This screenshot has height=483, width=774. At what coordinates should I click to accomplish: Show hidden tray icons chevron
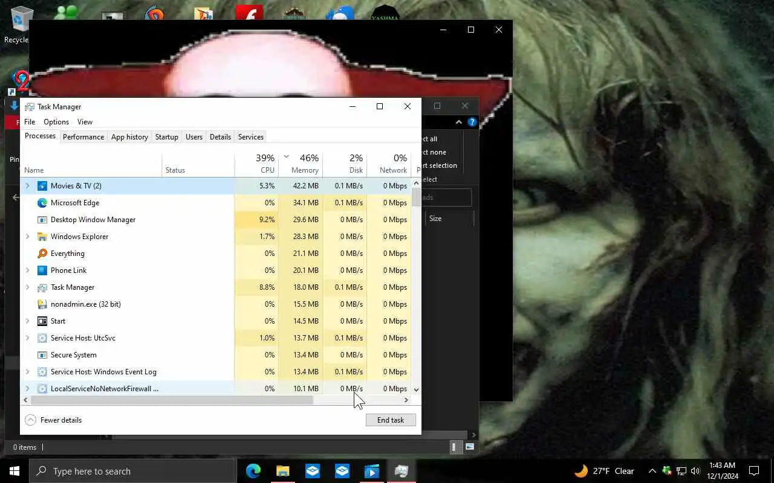(x=652, y=471)
